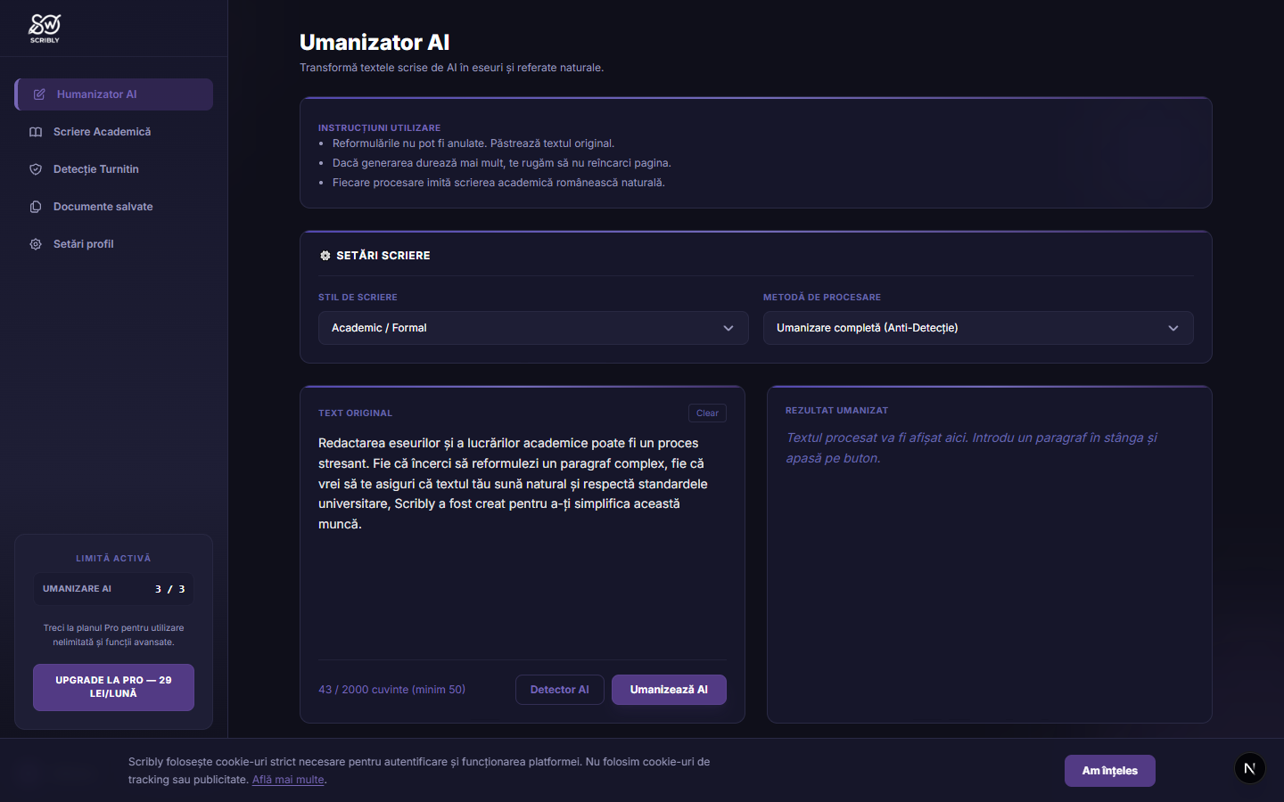Viewport: 1284px width, 802px height.
Task: Open the Next.js dev tools badge
Action: click(x=1249, y=768)
